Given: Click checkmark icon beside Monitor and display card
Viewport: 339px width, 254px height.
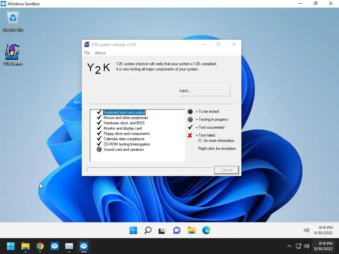Looking at the screenshot, I should tap(99, 128).
